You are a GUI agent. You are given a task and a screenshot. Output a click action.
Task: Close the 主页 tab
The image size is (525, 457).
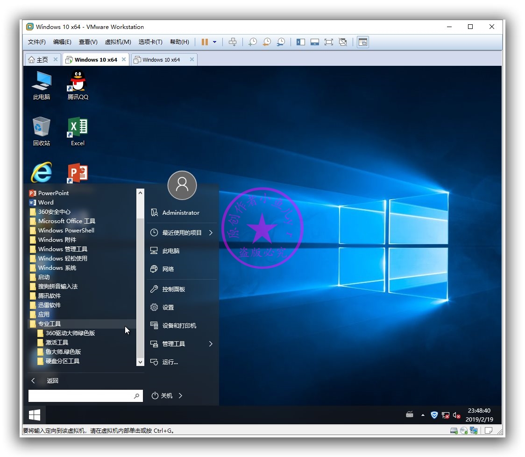click(56, 59)
